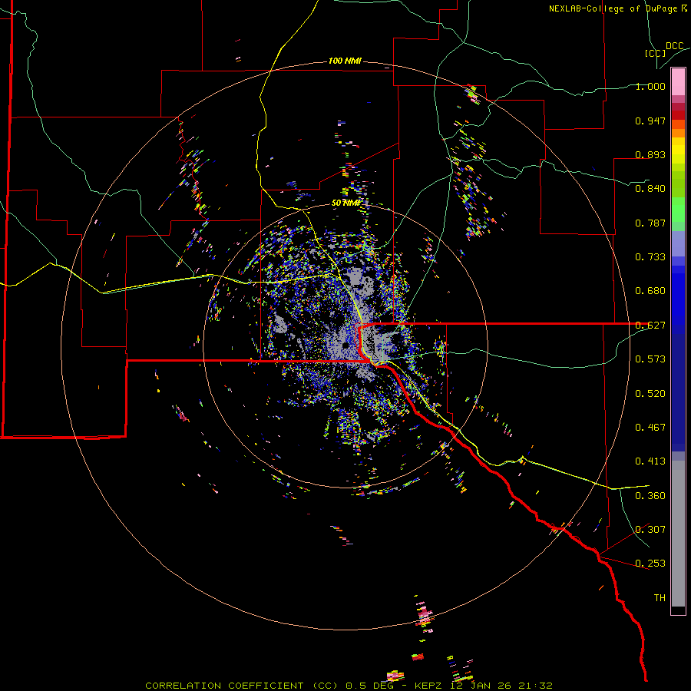Image resolution: width=691 pixels, height=691 pixels.
Task: Pick the bright green band of the color scale
Action: click(x=678, y=210)
